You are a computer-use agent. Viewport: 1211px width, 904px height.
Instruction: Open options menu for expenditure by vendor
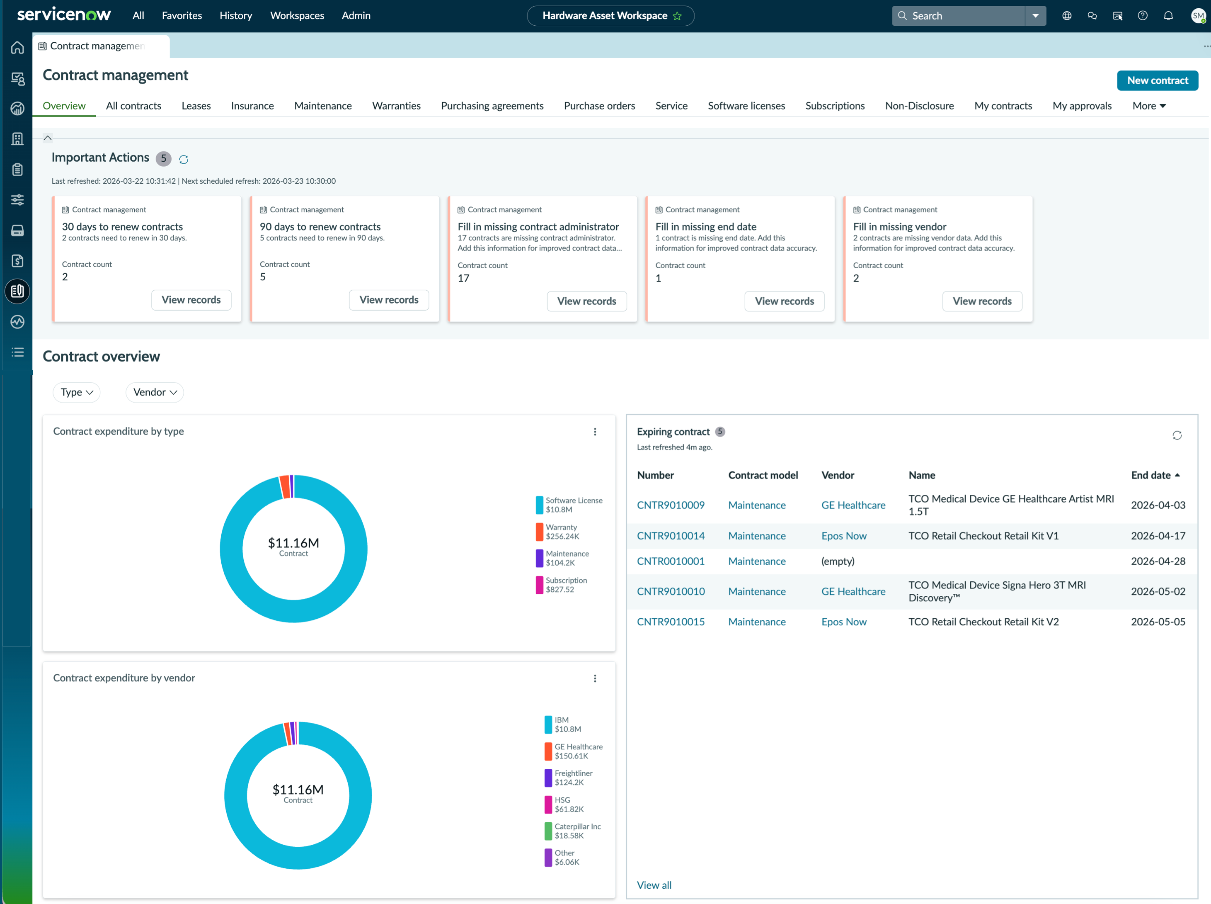click(x=595, y=678)
